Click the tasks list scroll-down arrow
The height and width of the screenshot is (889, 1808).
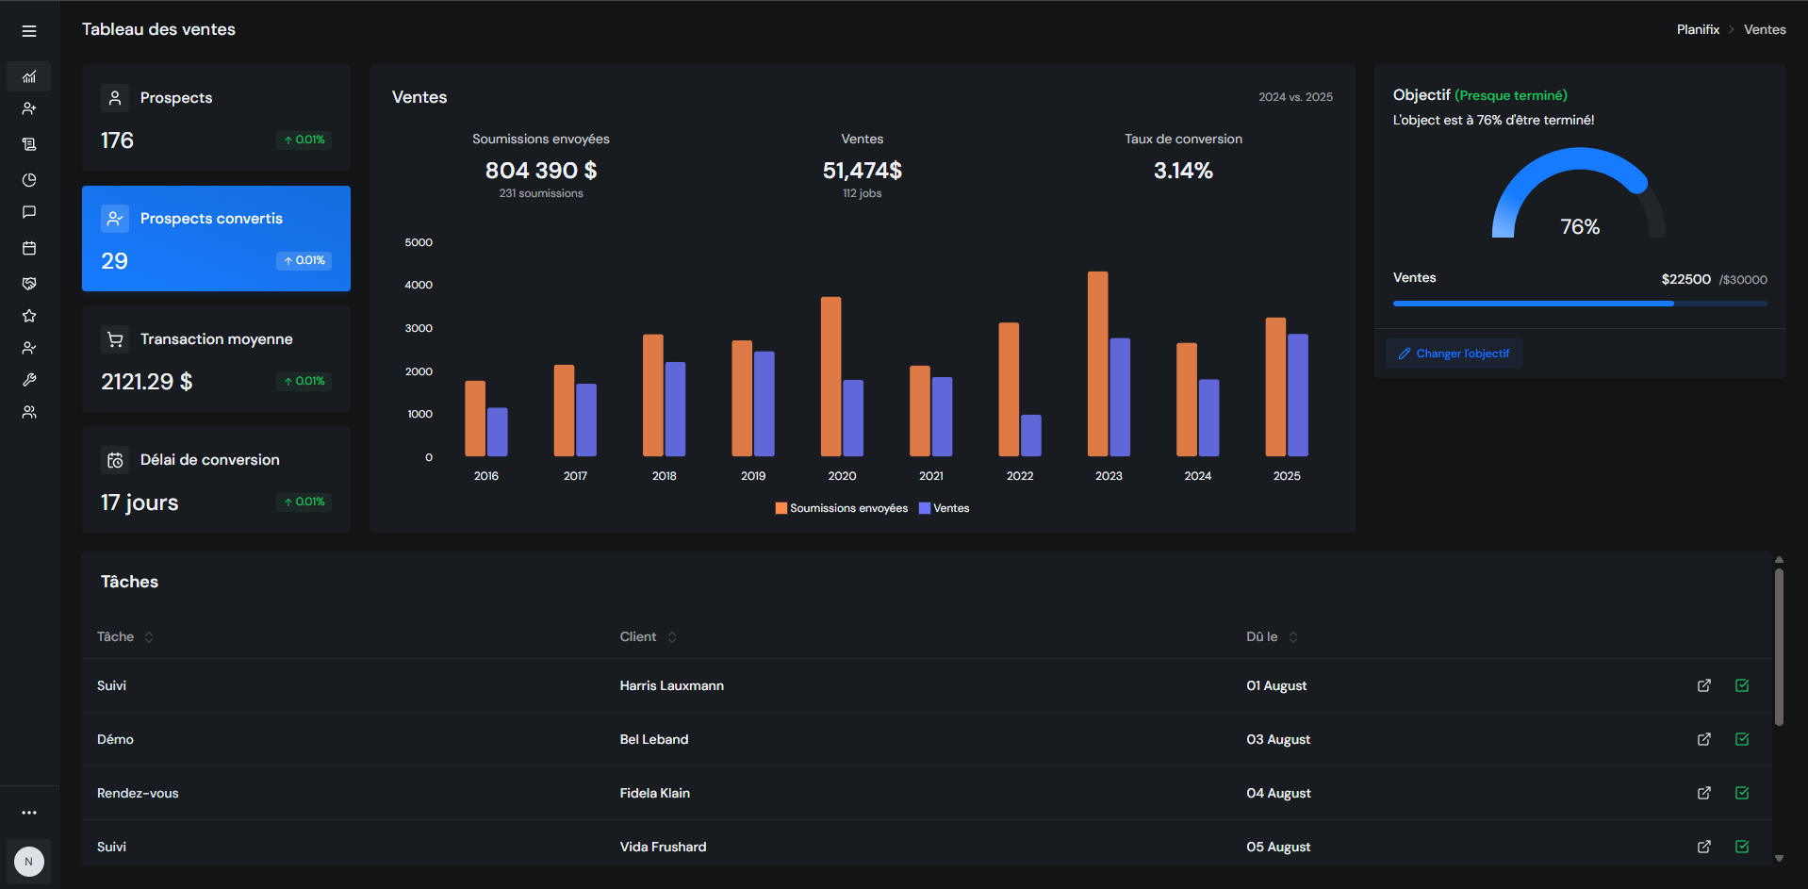click(1779, 858)
